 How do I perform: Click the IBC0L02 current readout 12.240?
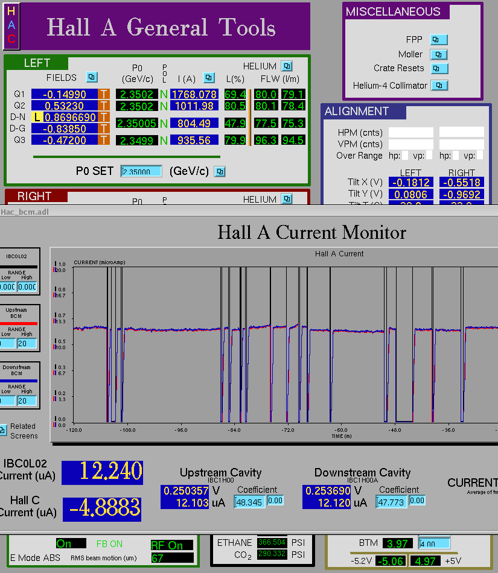[x=103, y=472]
